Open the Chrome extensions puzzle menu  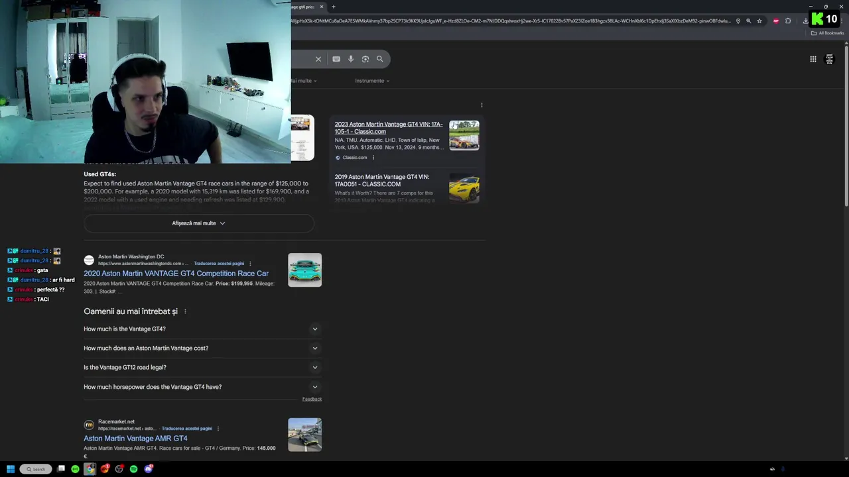tap(788, 21)
